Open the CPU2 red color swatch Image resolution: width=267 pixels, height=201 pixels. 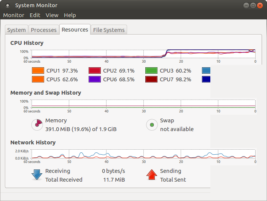(x=95, y=70)
